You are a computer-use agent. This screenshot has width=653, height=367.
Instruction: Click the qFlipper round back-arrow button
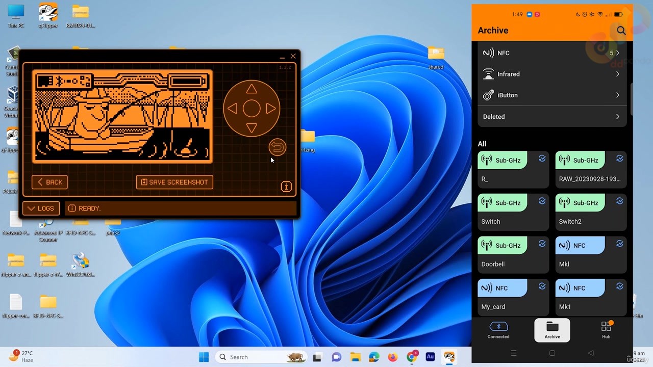[278, 147]
